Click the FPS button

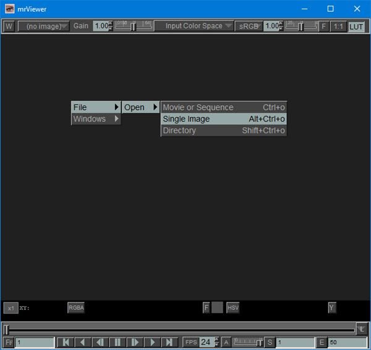tap(191, 342)
